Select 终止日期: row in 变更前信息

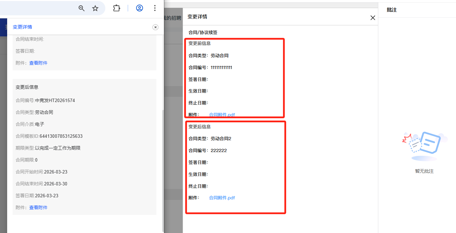click(198, 103)
